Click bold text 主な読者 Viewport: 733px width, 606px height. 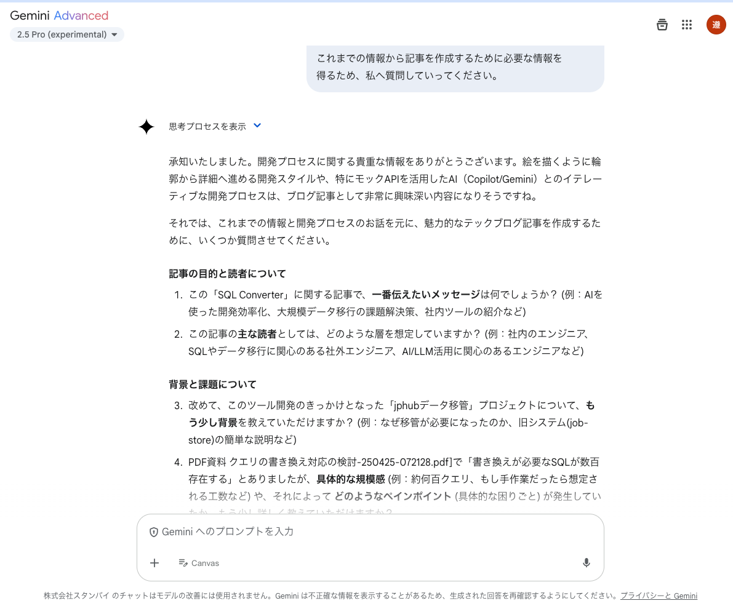(257, 334)
